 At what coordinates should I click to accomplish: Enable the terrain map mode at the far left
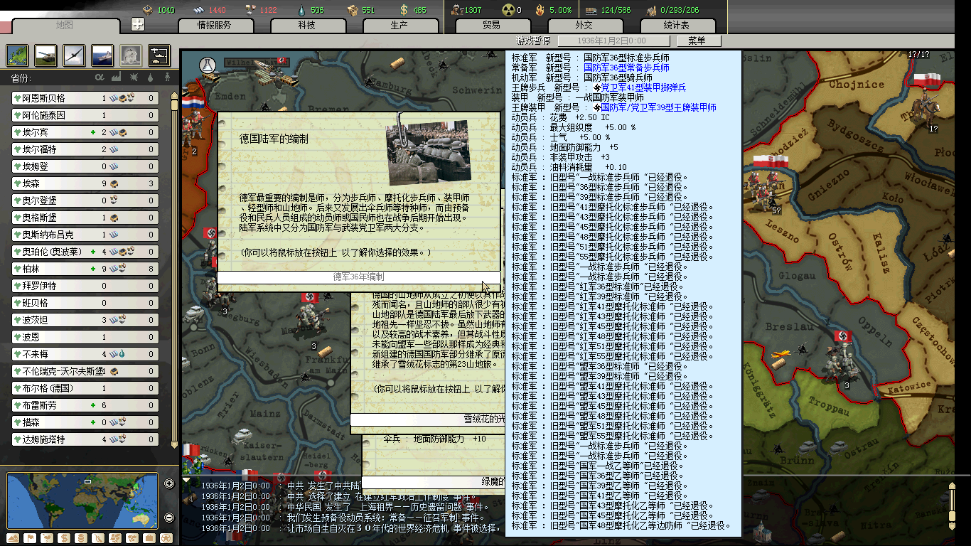[x=13, y=538]
